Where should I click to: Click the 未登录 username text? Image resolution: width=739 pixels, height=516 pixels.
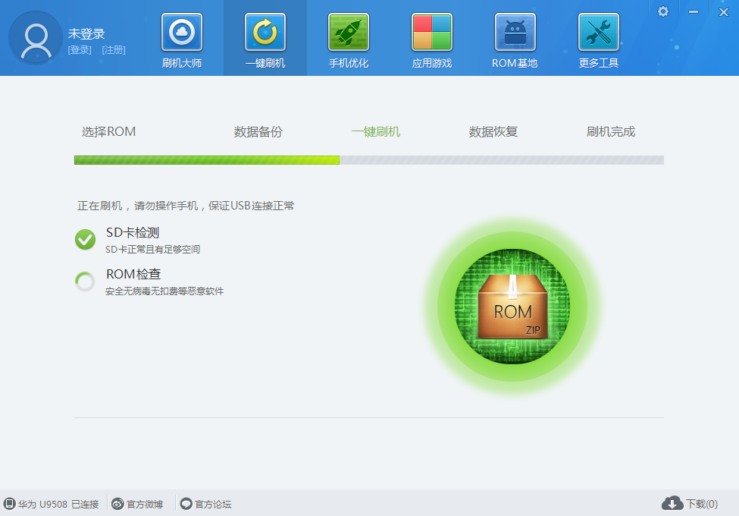pyautogui.click(x=86, y=34)
